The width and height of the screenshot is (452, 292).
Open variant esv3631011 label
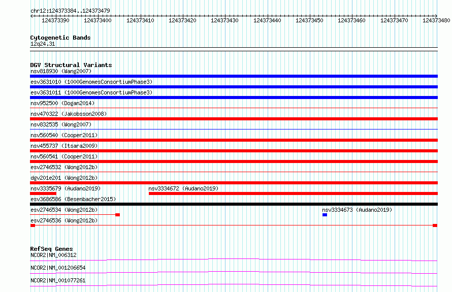91,92
